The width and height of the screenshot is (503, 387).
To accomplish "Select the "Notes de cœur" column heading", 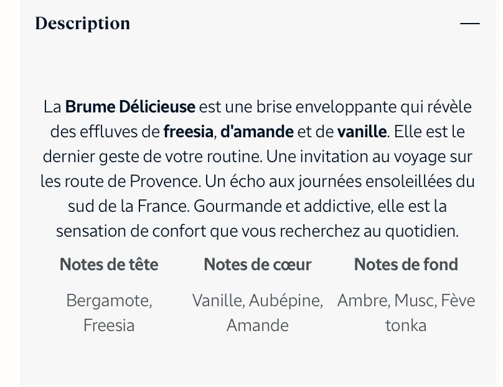I will tap(258, 265).
